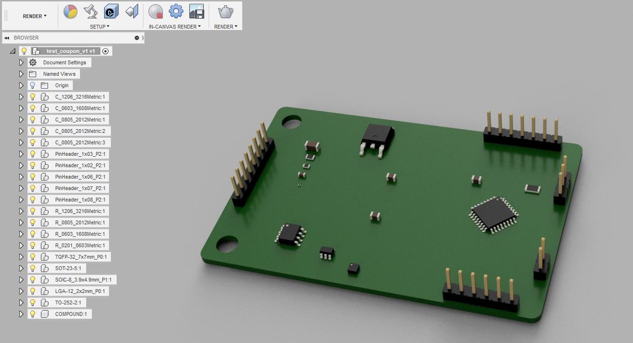Click component icon of TQFP-32_7x7mm_P0:1
Viewport: 633px width, 343px height.
(44, 257)
